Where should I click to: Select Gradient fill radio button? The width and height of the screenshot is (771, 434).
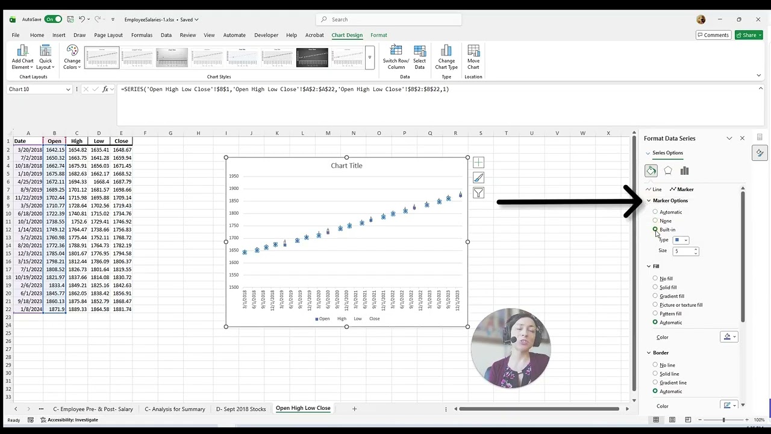click(655, 296)
